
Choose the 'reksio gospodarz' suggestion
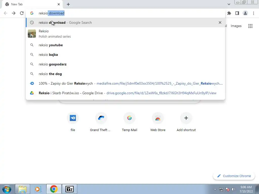[x=125, y=64]
